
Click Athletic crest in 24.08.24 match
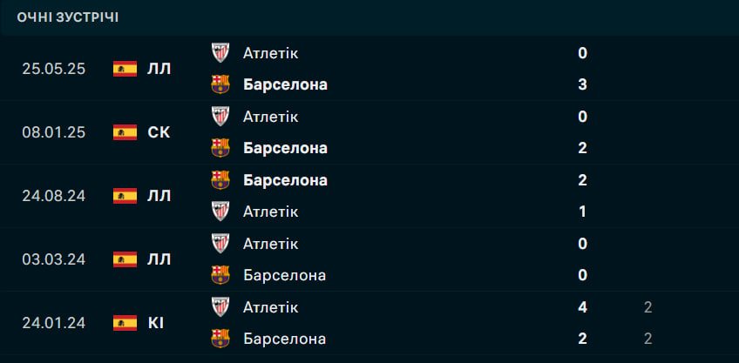(x=221, y=212)
